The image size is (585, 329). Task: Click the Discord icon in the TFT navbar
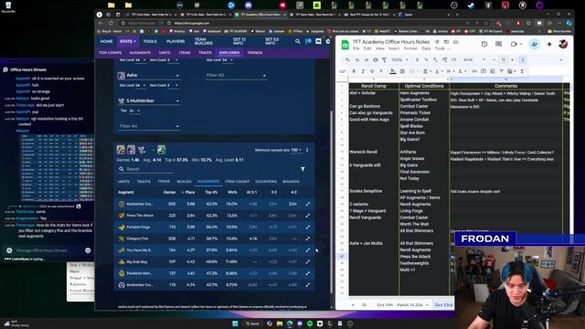point(318,41)
